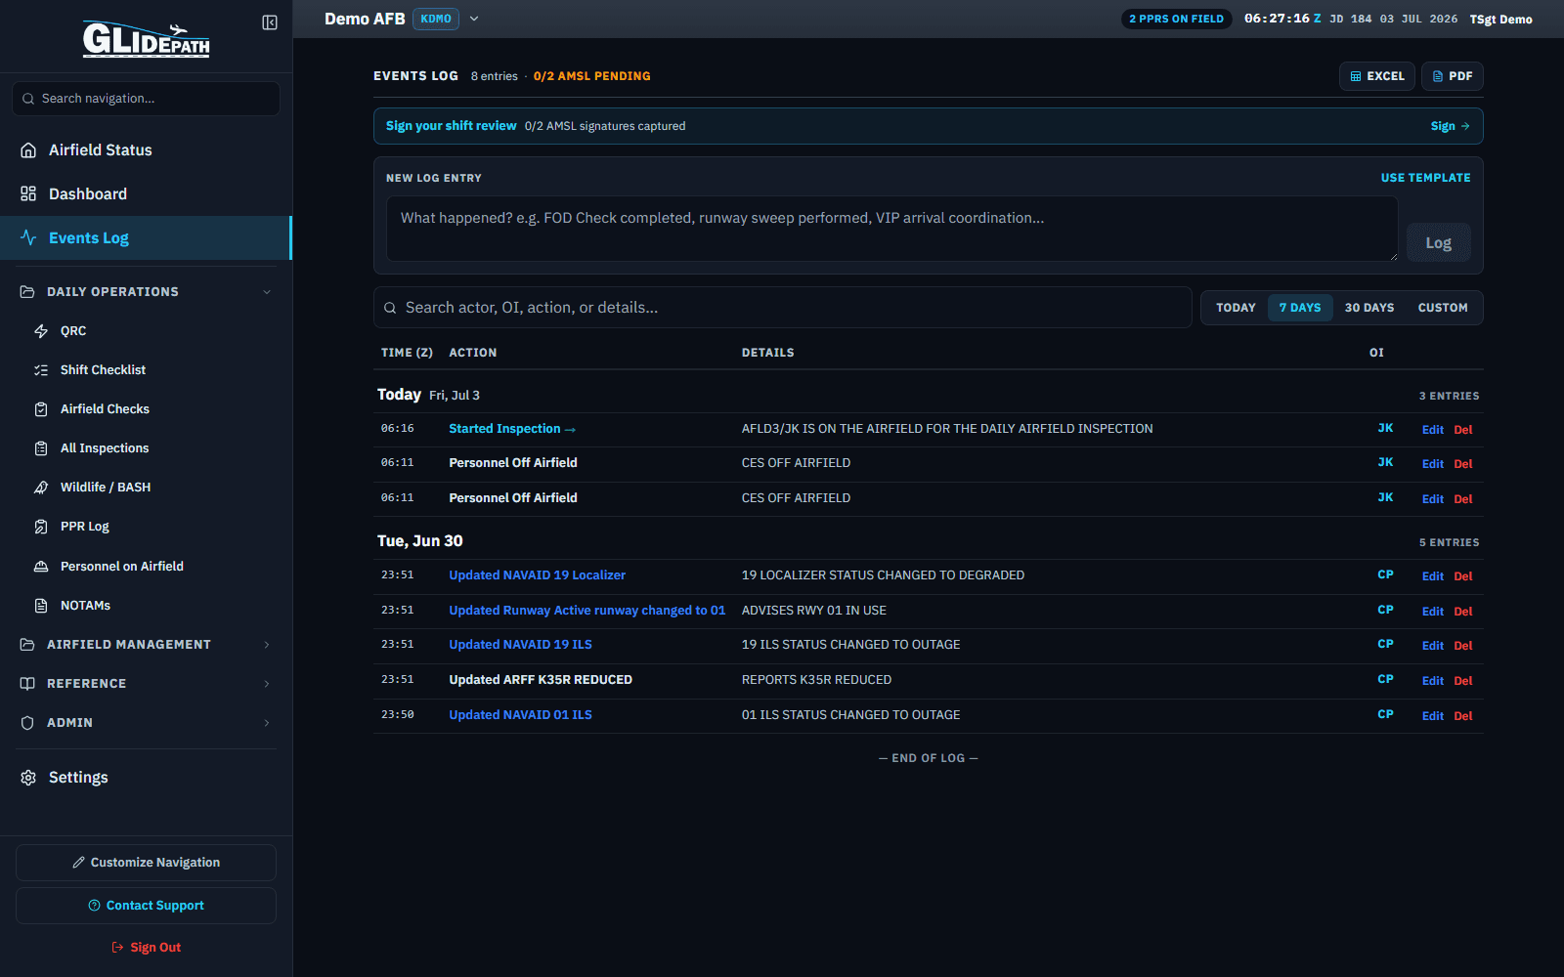Viewport: 1564px width, 977px height.
Task: Click the TSgt Demo user name
Action: [x=1500, y=20]
